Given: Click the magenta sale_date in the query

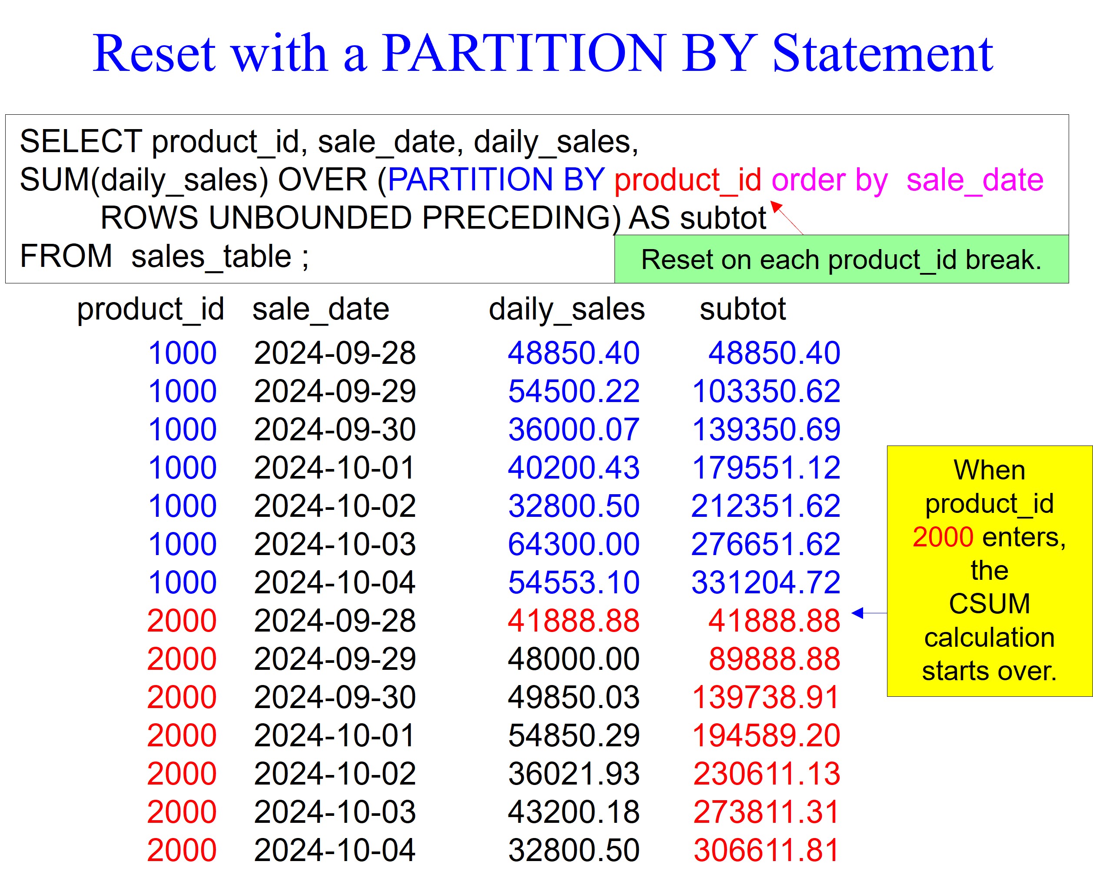Looking at the screenshot, I should pyautogui.click(x=974, y=180).
